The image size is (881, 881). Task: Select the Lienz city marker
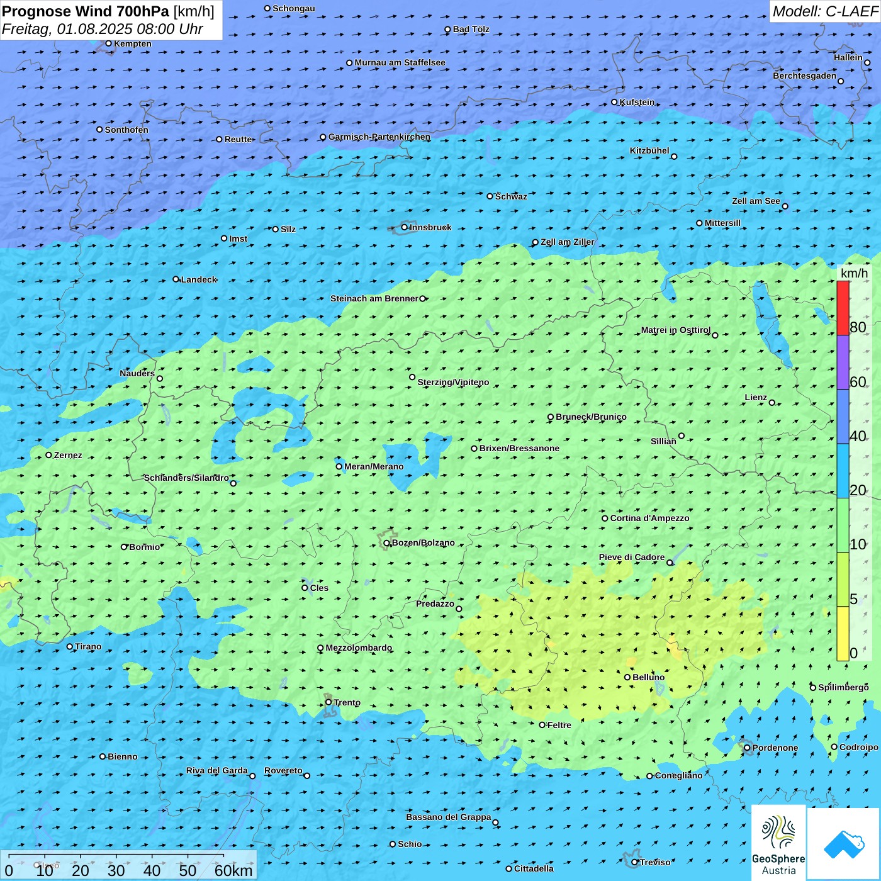pos(772,403)
